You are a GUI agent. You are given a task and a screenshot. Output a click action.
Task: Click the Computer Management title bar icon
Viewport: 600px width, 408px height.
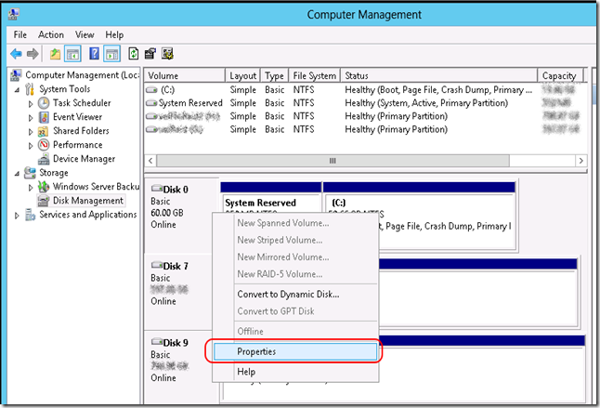(x=14, y=14)
